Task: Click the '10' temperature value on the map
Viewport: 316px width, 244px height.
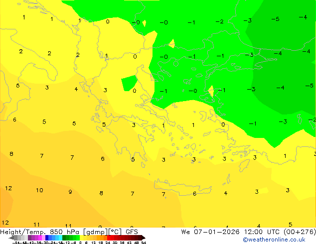Action: click(x=39, y=190)
